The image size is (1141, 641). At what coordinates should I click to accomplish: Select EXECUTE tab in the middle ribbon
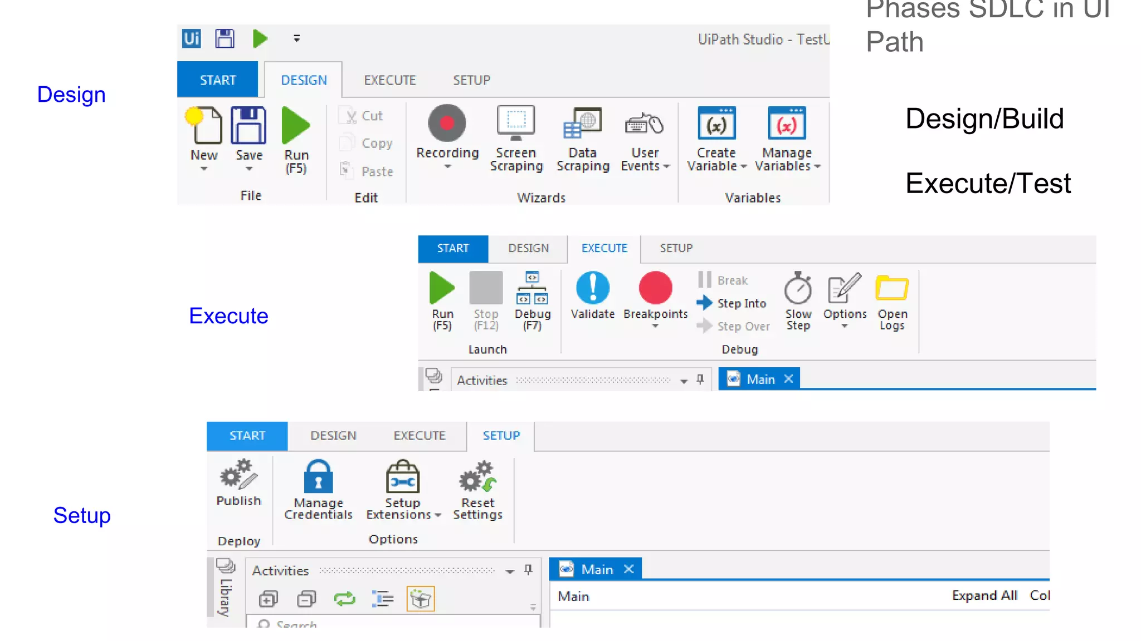pyautogui.click(x=604, y=248)
